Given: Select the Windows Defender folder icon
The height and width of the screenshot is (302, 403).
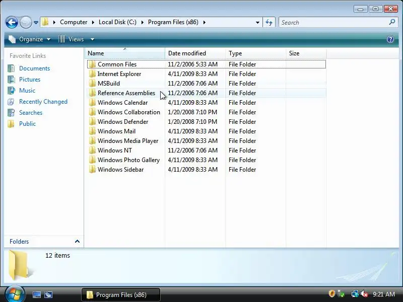Looking at the screenshot, I should click(x=92, y=121).
